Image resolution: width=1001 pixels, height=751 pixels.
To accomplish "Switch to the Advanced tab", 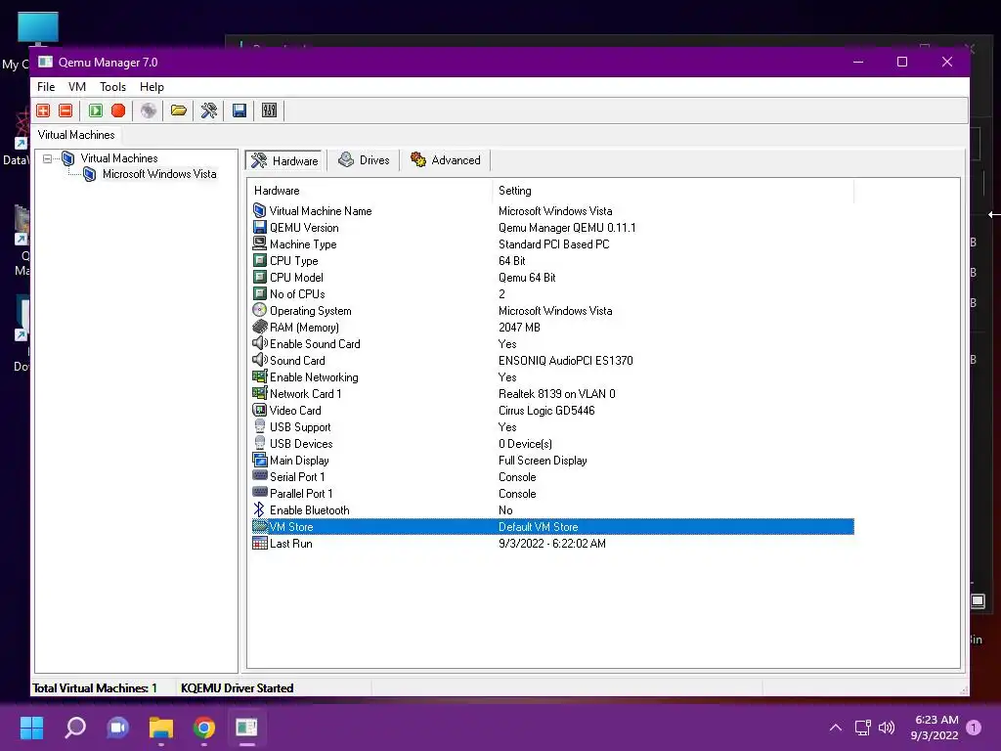I will tap(446, 160).
